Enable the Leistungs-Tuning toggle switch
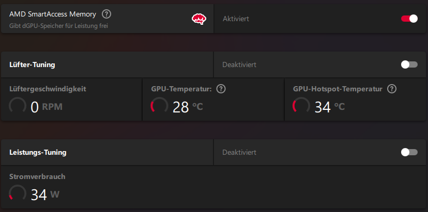Screen dimensions: 428x212 409,152
